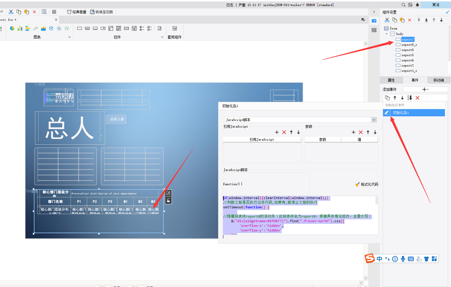Screen dimensions: 451x287
Task: Switch to the 属性 tab
Action: point(391,80)
